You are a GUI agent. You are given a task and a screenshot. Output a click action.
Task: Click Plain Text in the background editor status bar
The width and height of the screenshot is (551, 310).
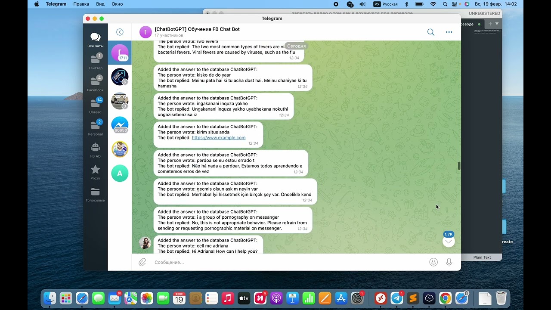(x=482, y=257)
